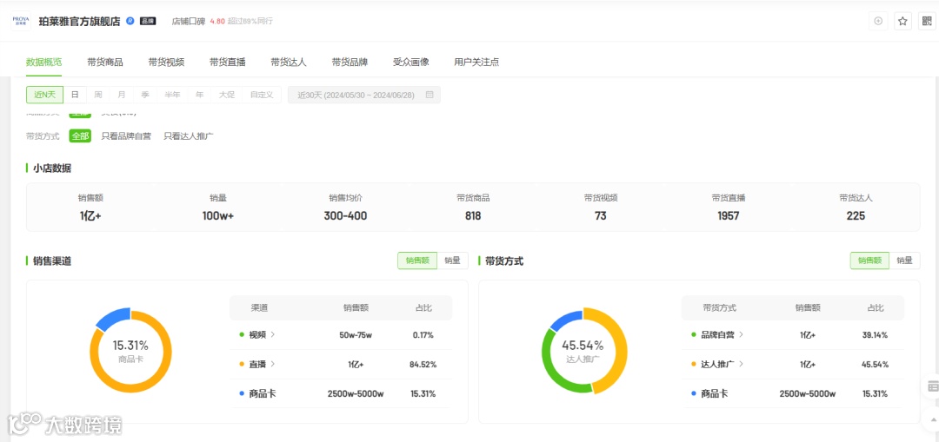Select the 半年 time range option
This screenshot has height=442, width=939.
[x=172, y=95]
